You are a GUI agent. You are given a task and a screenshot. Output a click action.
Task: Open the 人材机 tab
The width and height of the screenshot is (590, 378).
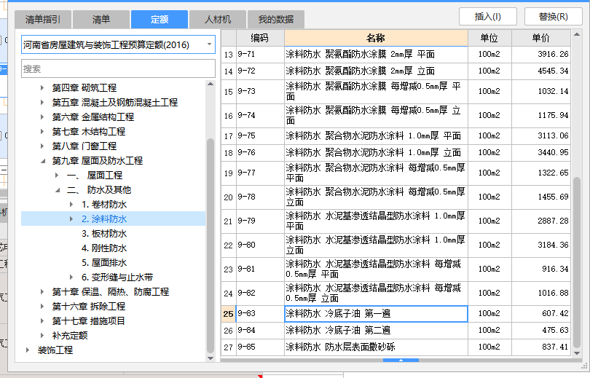[218, 19]
